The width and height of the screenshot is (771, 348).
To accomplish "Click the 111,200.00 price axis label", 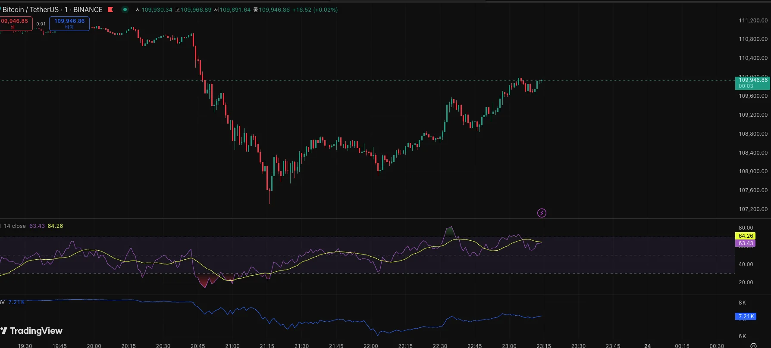I will 753,20.
